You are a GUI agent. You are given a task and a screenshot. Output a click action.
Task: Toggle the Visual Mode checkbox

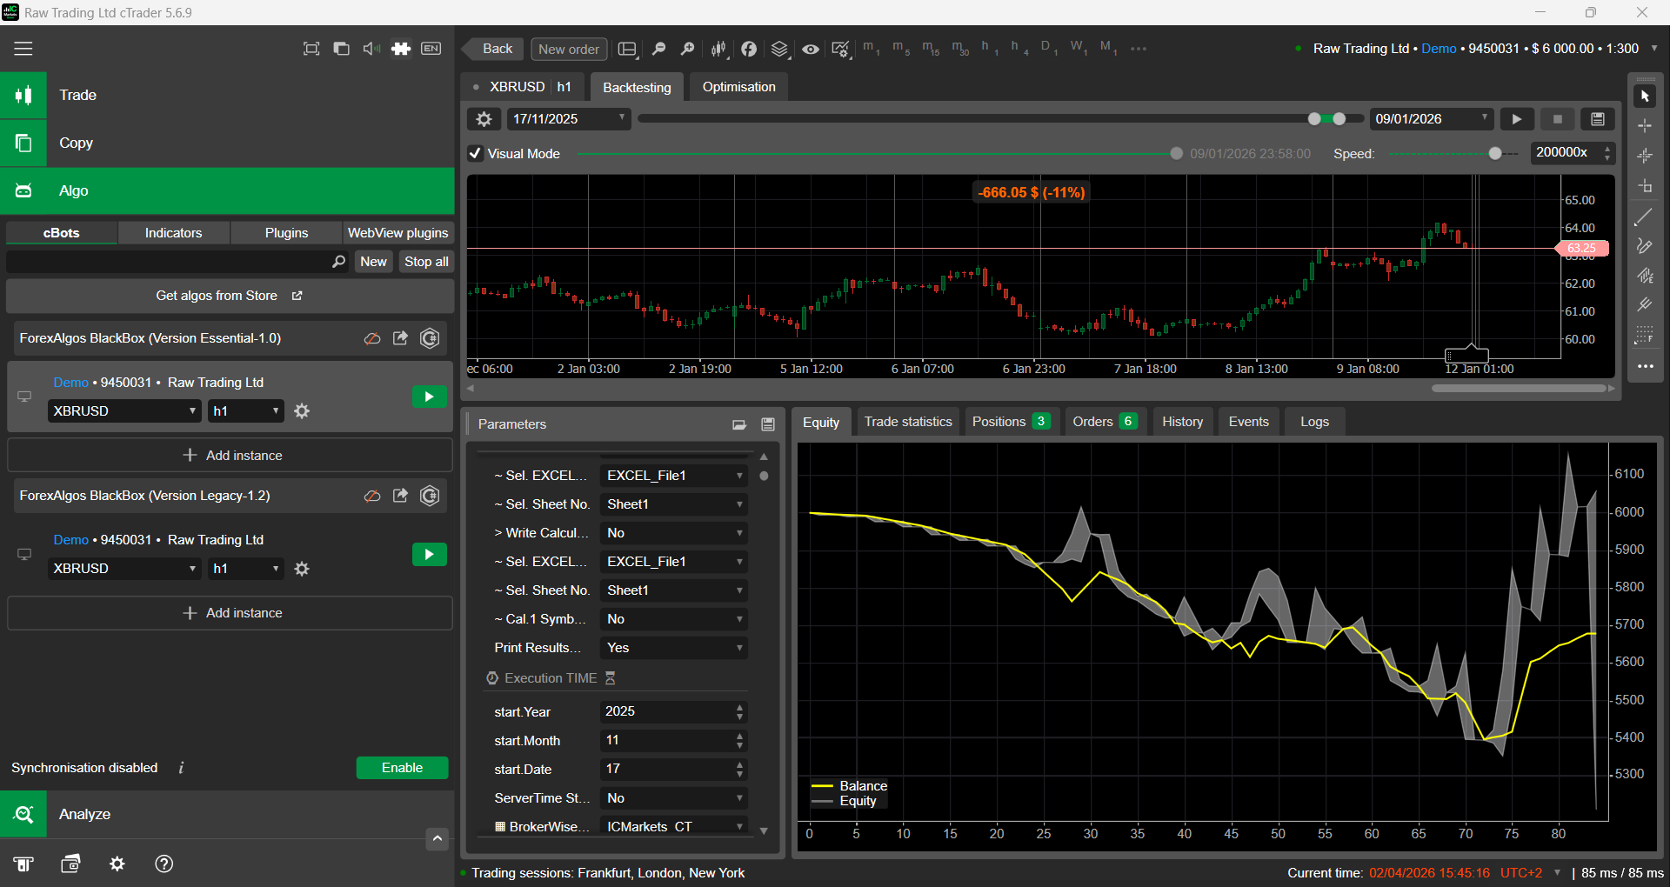click(476, 154)
